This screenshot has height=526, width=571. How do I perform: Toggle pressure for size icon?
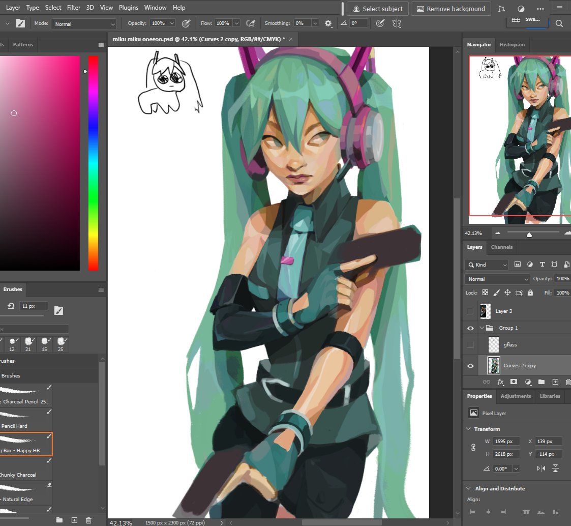pos(380,23)
